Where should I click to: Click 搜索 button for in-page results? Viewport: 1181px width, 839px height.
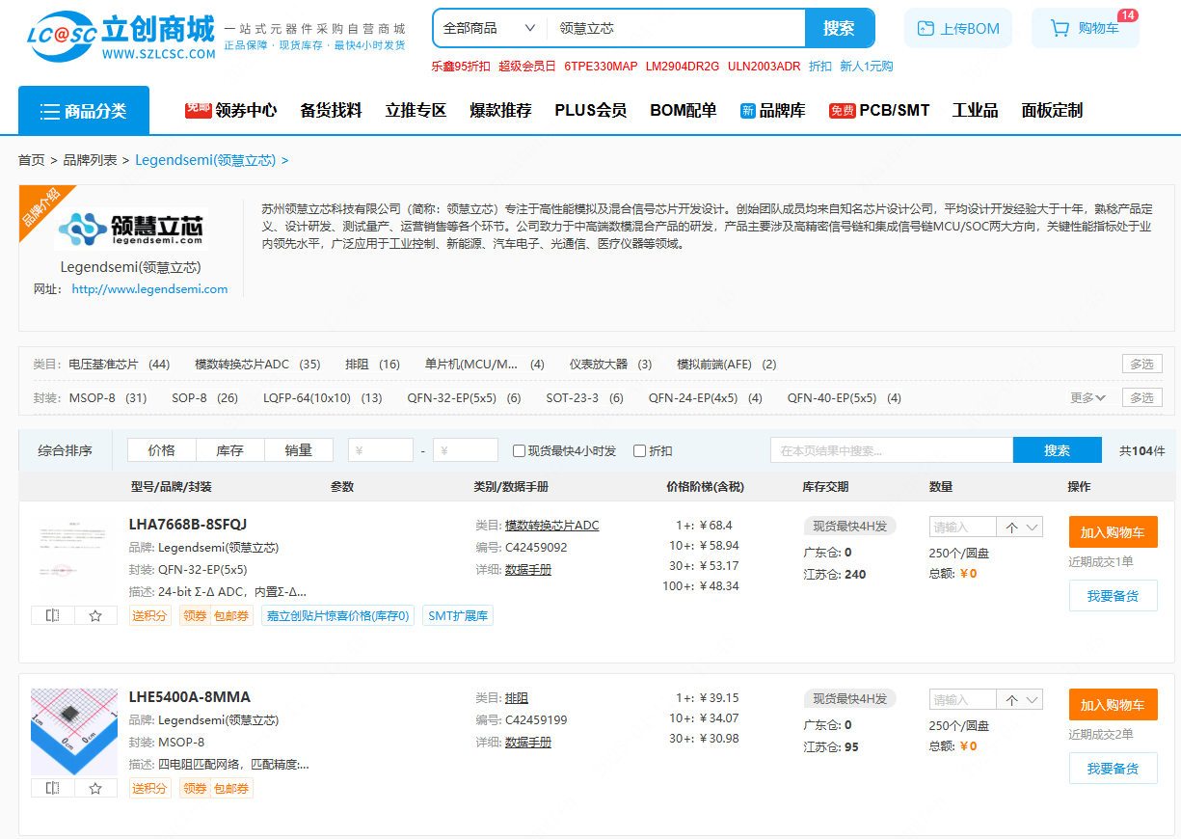(1057, 450)
